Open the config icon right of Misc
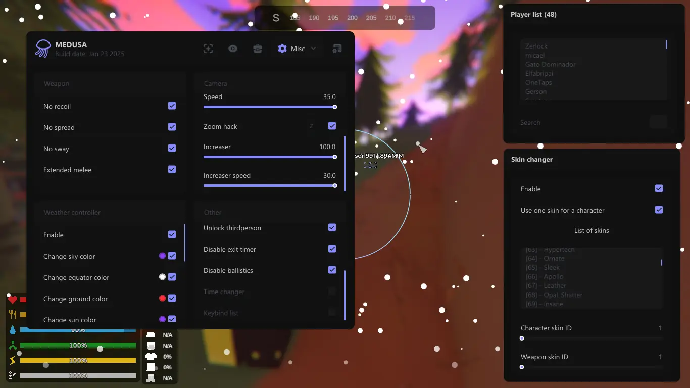This screenshot has height=388, width=690. 337,48
